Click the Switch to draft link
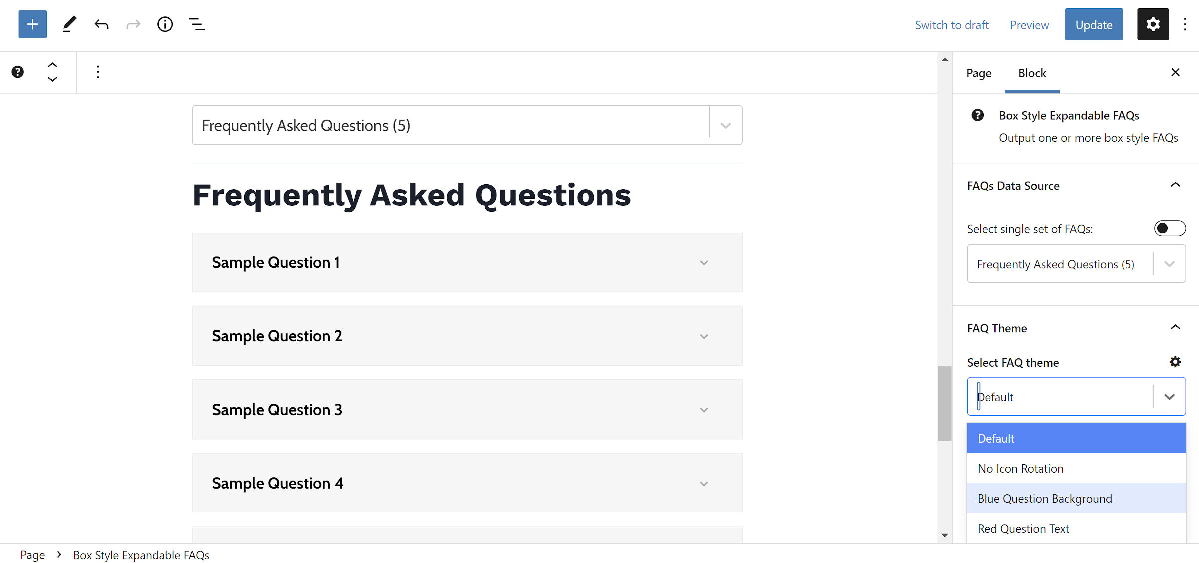Screen dimensions: 1199x563 point(951,24)
